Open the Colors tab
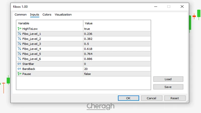This screenshot has height=113, width=201. [47, 15]
